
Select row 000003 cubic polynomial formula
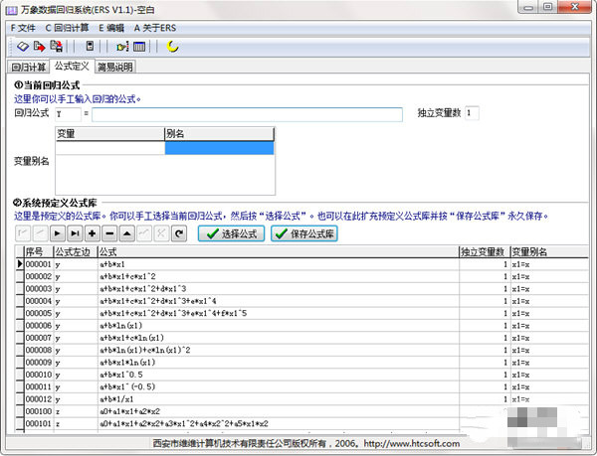302,289
